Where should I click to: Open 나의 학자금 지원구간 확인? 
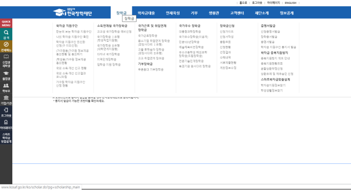click(x=72, y=37)
